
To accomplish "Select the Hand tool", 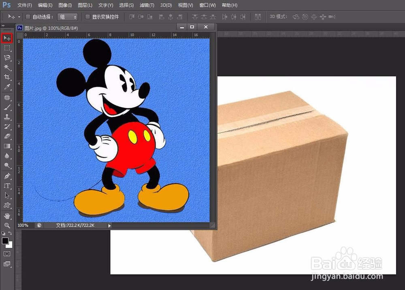I will click(x=7, y=216).
